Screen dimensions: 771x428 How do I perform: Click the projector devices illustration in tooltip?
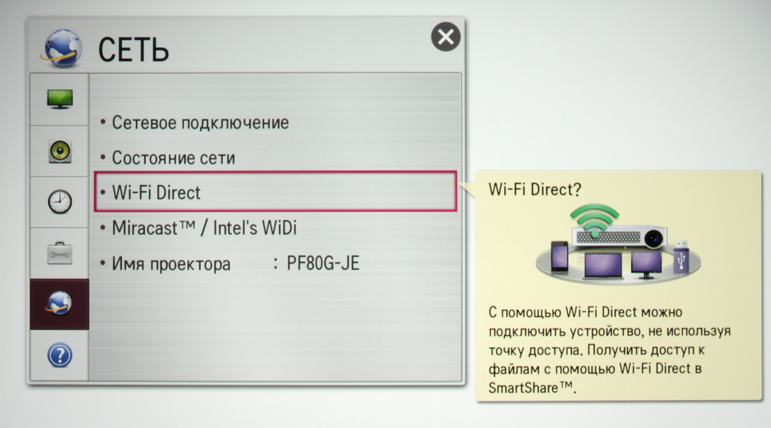click(x=618, y=244)
